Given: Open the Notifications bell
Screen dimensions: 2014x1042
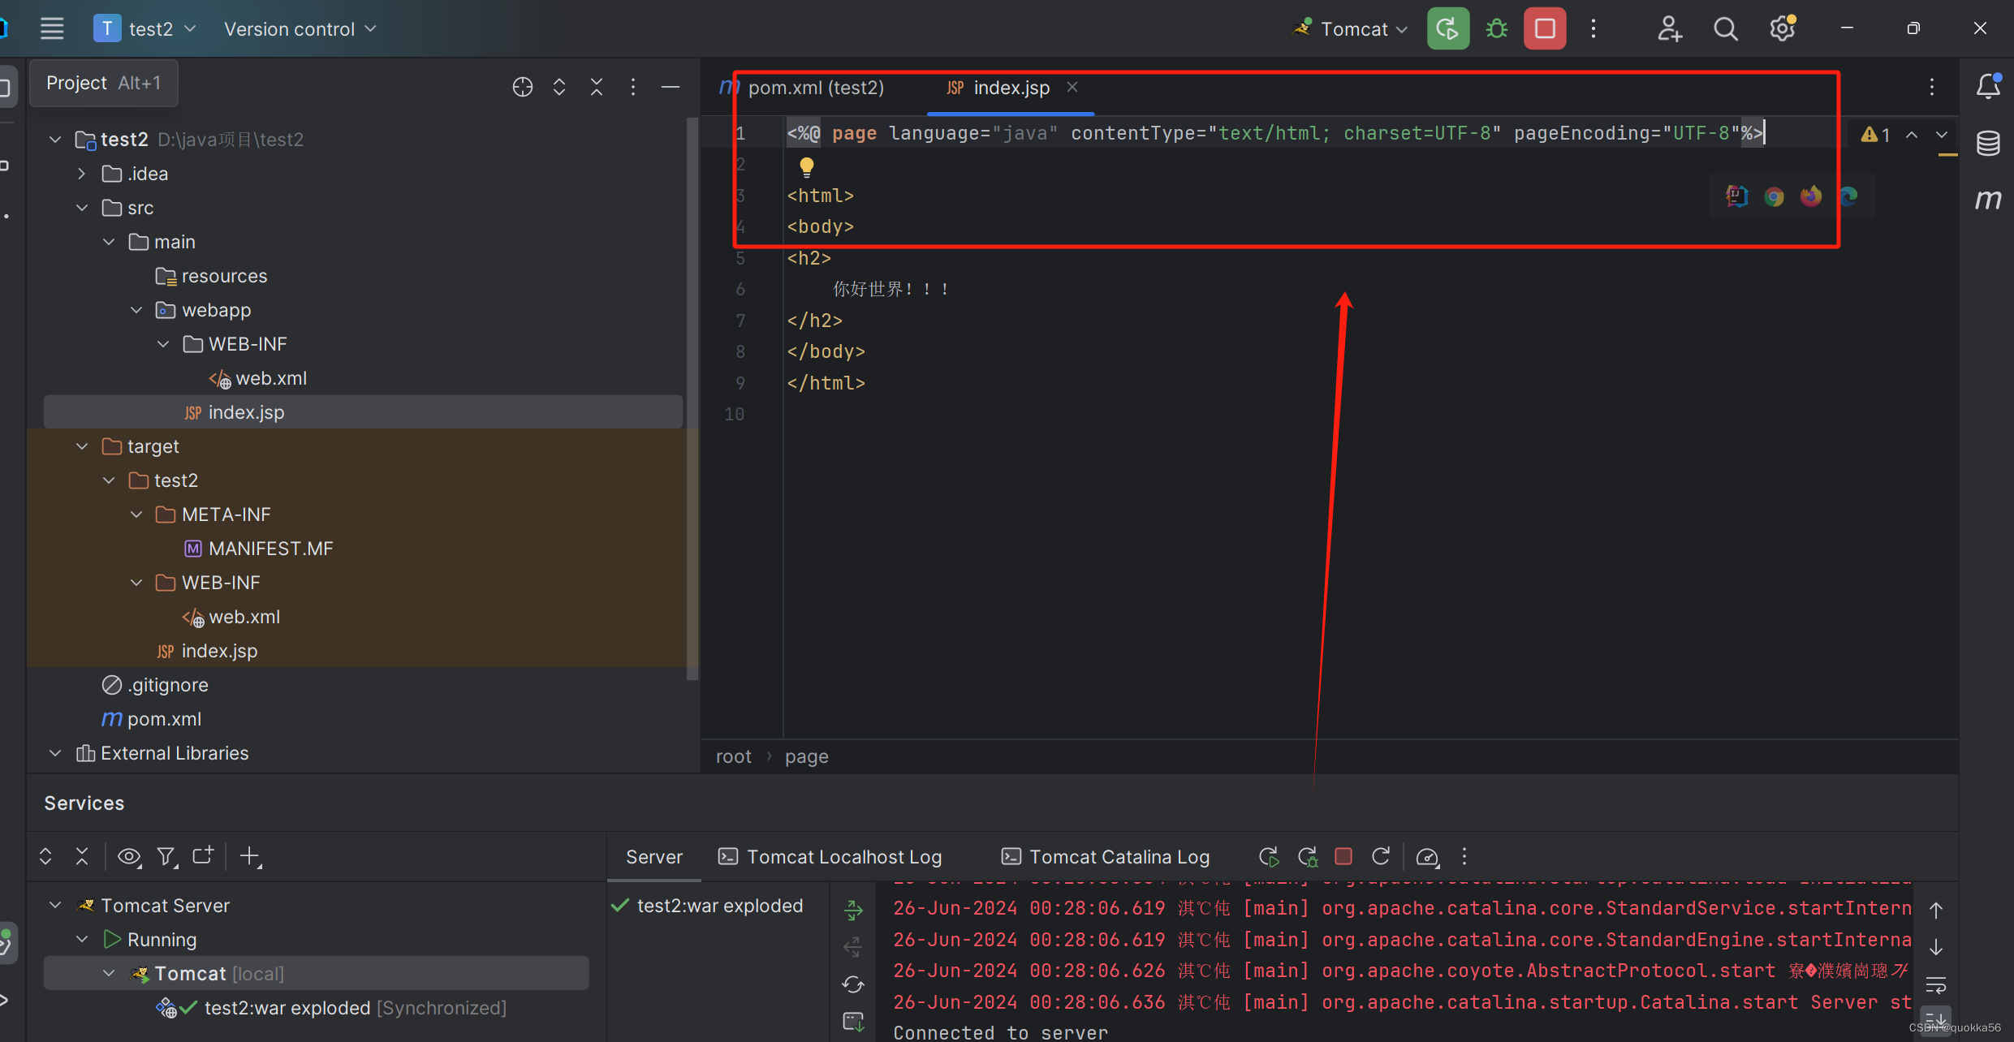Looking at the screenshot, I should (1988, 86).
